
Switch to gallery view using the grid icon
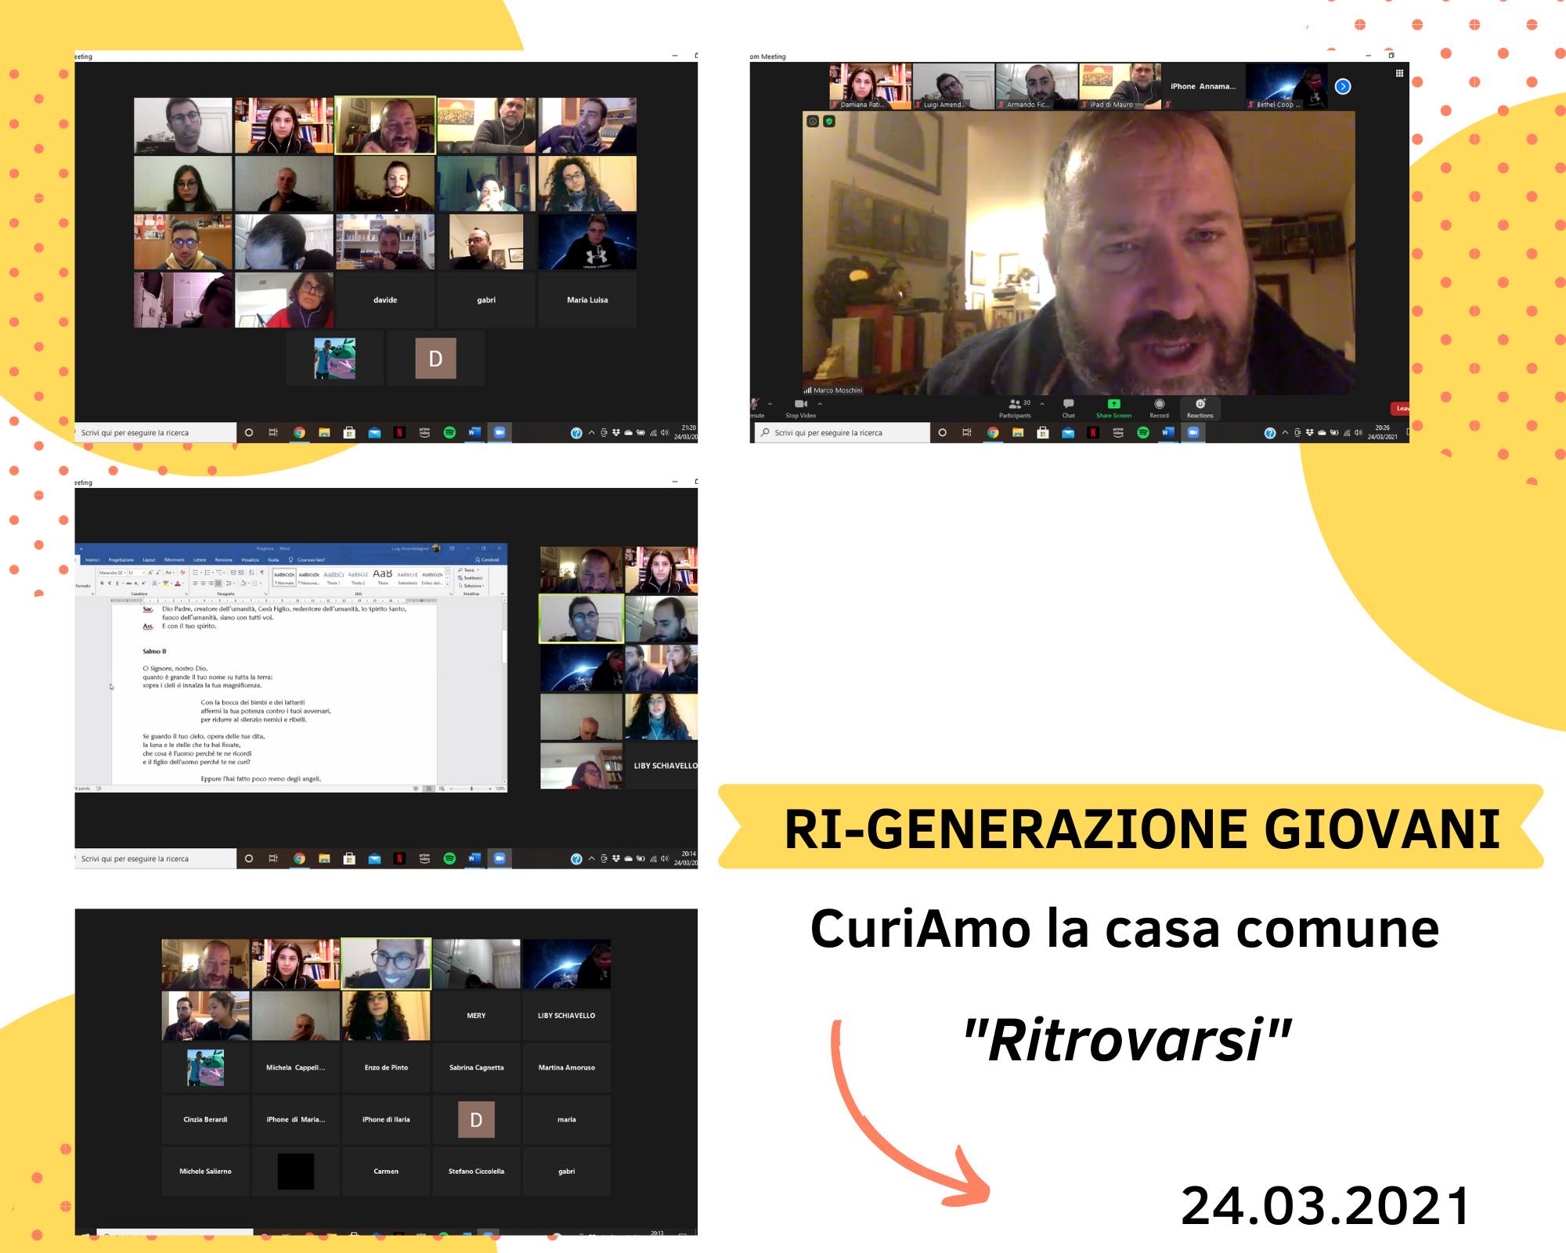coord(1399,74)
